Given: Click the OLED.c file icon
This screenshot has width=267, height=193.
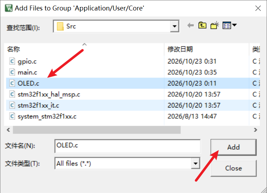Looking at the screenshot, I should click(x=12, y=83).
